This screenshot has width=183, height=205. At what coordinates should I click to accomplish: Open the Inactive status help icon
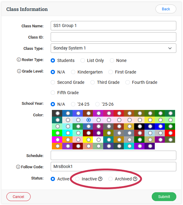[x=100, y=179]
